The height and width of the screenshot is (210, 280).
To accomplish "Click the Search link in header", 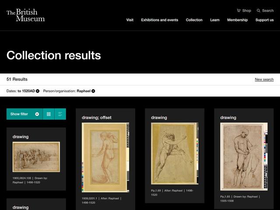I will coord(268,10).
